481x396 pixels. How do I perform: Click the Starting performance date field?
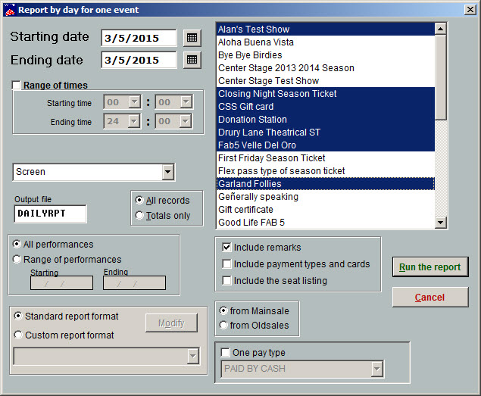click(x=61, y=283)
